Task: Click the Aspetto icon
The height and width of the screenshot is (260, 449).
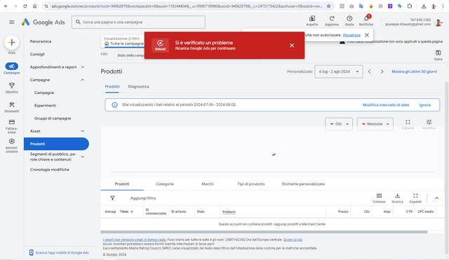Action: 312,19
